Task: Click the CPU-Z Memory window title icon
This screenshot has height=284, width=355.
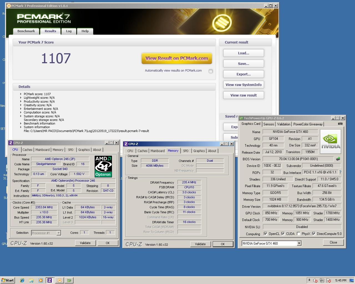Action: (x=126, y=144)
